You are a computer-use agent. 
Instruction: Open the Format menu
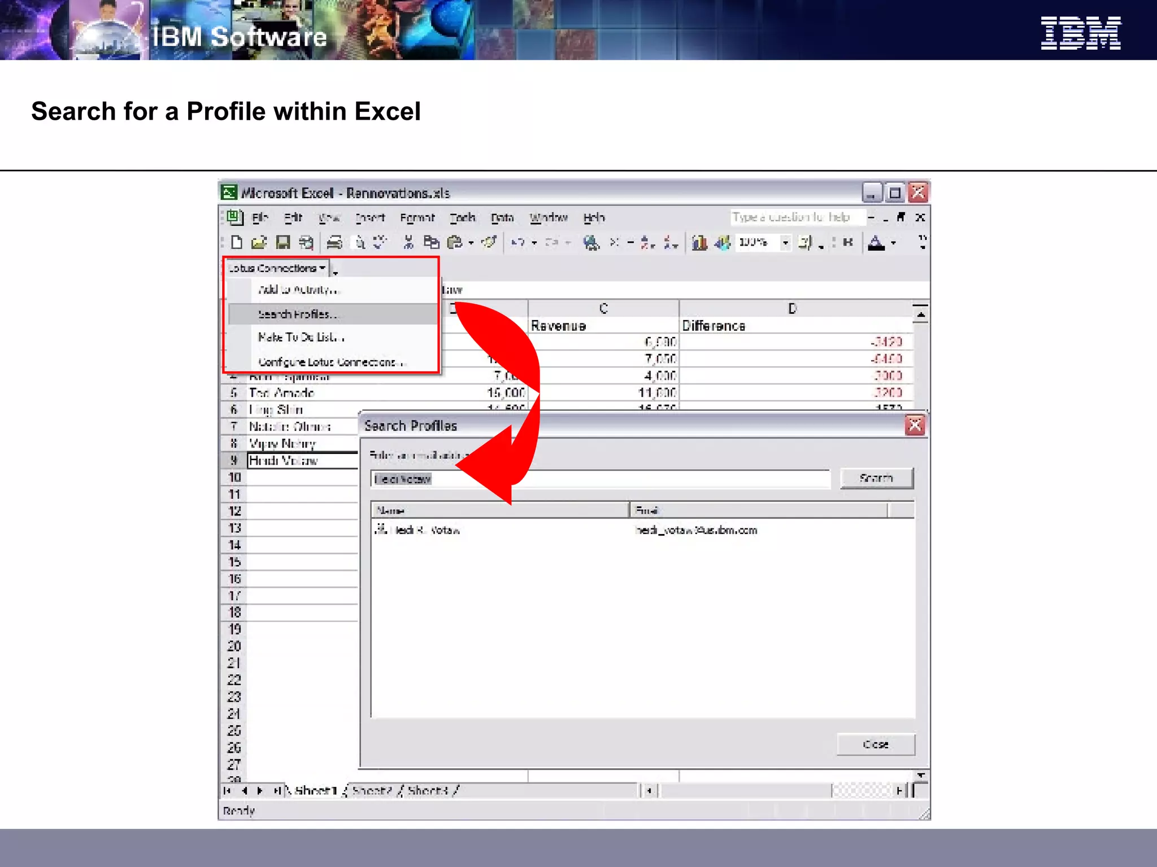coord(417,218)
